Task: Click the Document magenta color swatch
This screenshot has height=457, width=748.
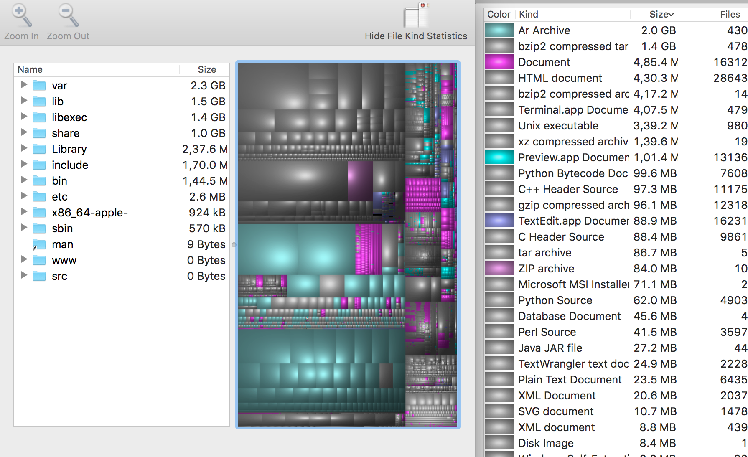Action: pyautogui.click(x=499, y=62)
